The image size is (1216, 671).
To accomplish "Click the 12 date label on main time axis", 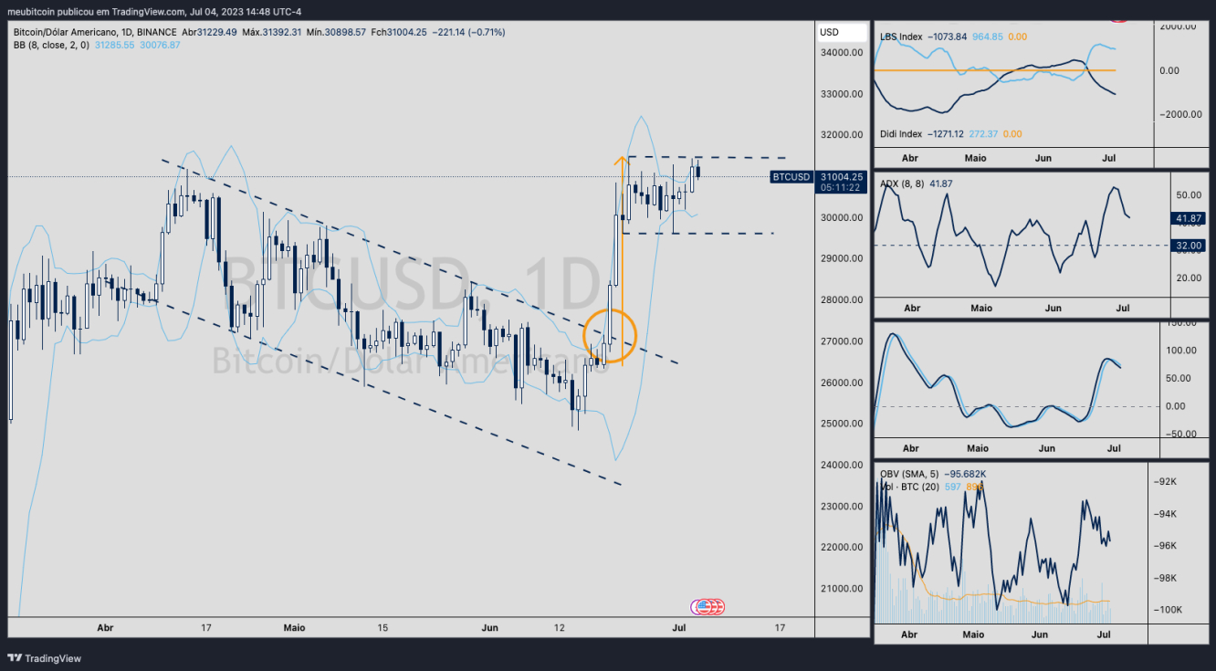I will 561,628.
